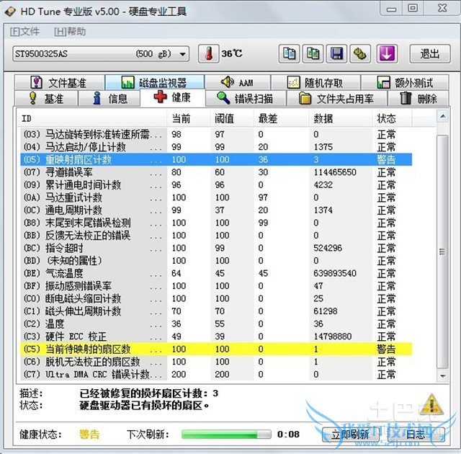Viewport: 461px width, 454px height.
Task: Click the ID column header
Action: coord(91,118)
